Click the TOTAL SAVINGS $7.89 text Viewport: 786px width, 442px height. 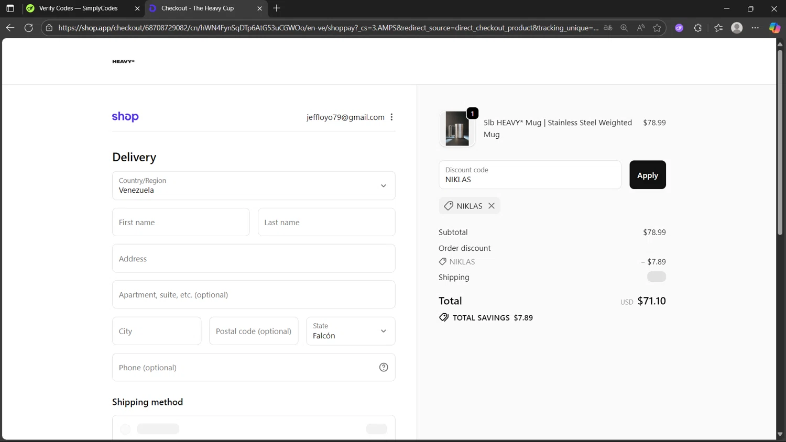click(x=493, y=317)
